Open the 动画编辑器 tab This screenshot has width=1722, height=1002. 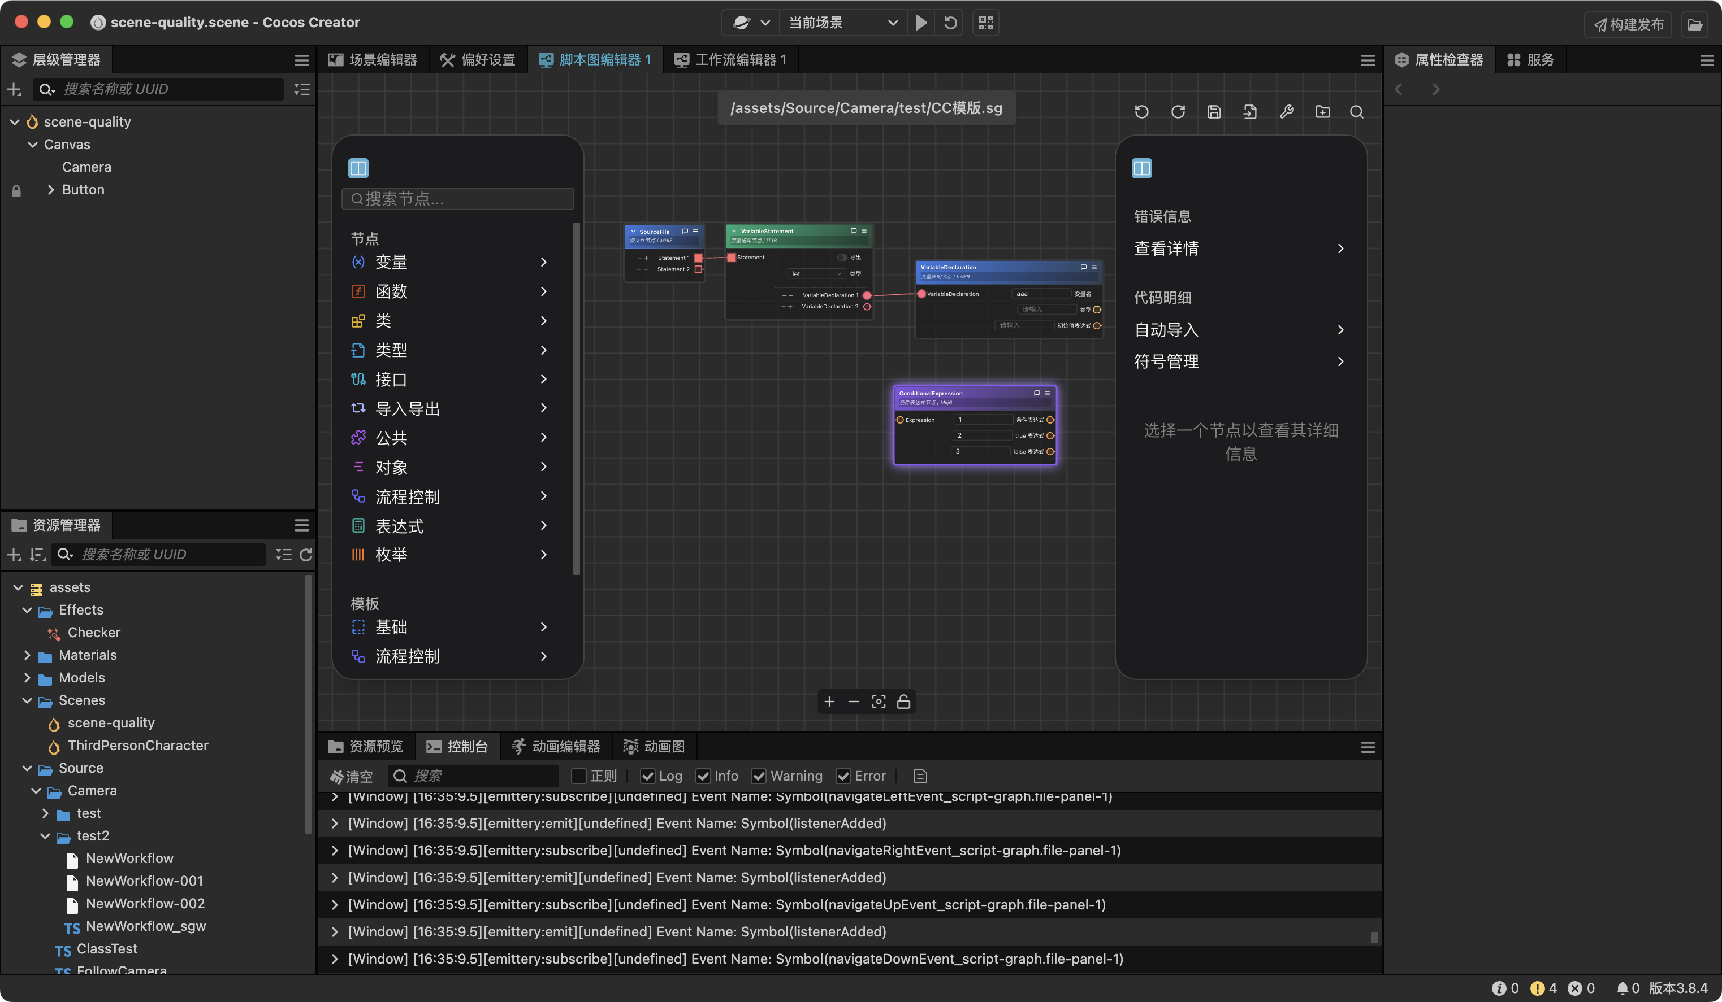[x=556, y=747]
